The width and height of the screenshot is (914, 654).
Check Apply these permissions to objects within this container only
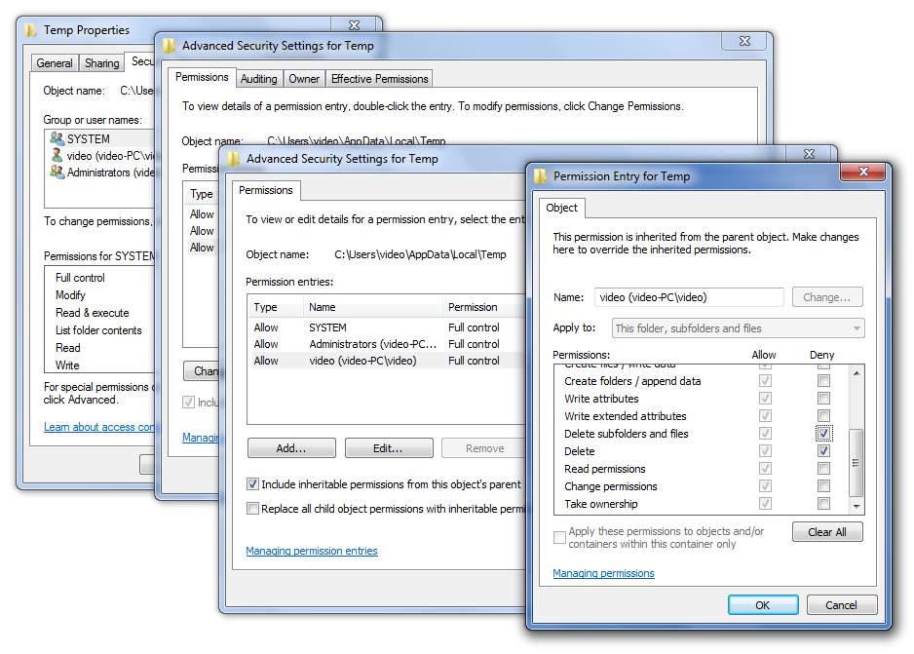point(559,537)
